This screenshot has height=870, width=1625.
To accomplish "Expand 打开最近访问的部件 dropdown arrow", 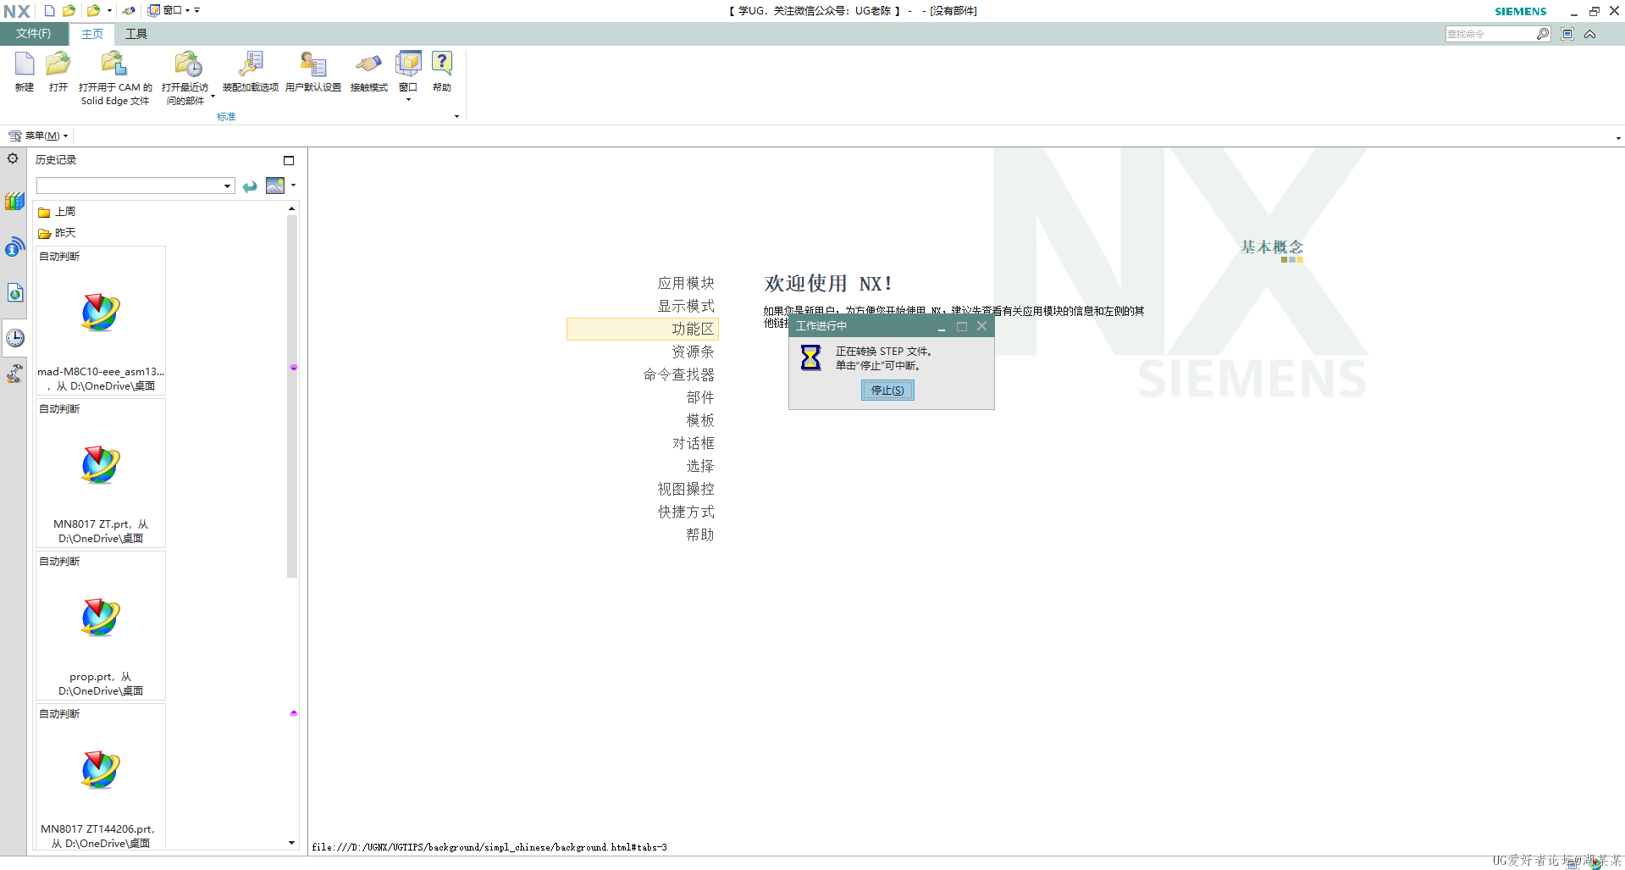I will point(213,96).
